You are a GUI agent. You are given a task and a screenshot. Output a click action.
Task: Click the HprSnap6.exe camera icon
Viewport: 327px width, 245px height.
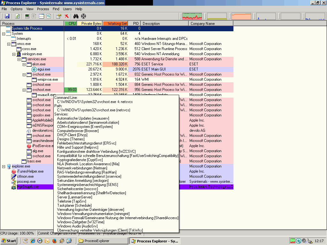[x=13, y=187]
